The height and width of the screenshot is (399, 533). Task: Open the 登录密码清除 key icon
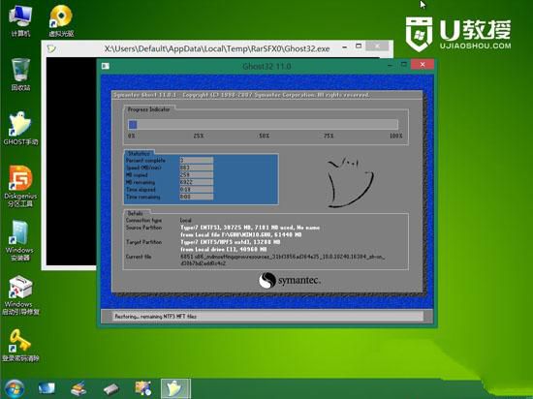pyautogui.click(x=20, y=345)
